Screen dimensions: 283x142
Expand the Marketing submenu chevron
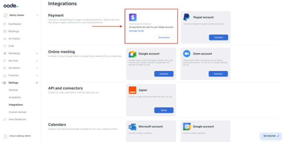pos(37,53)
